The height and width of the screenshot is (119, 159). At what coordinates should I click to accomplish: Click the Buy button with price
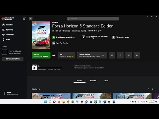tap(67, 55)
